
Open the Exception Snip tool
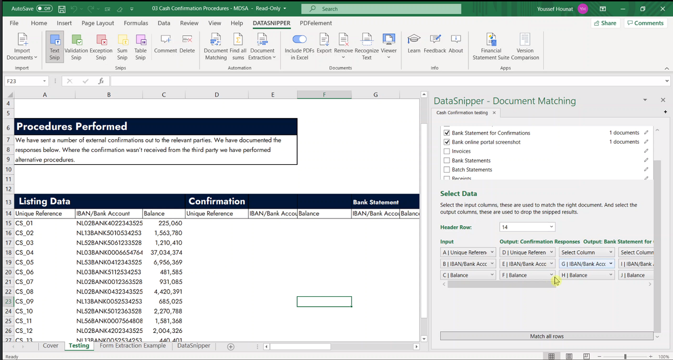click(x=101, y=47)
